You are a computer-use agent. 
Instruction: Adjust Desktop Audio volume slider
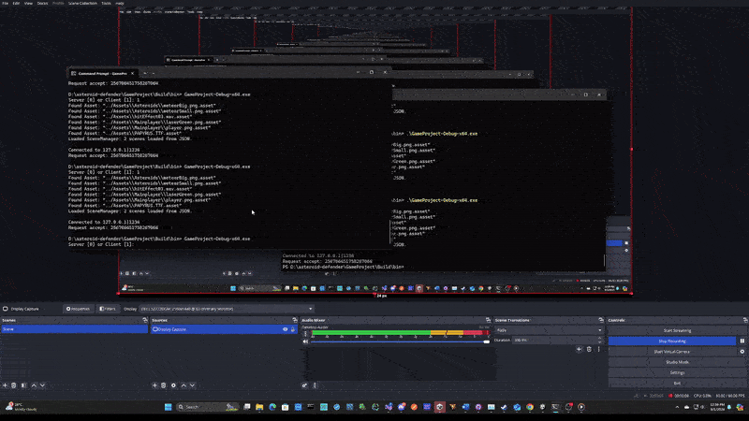click(400, 341)
